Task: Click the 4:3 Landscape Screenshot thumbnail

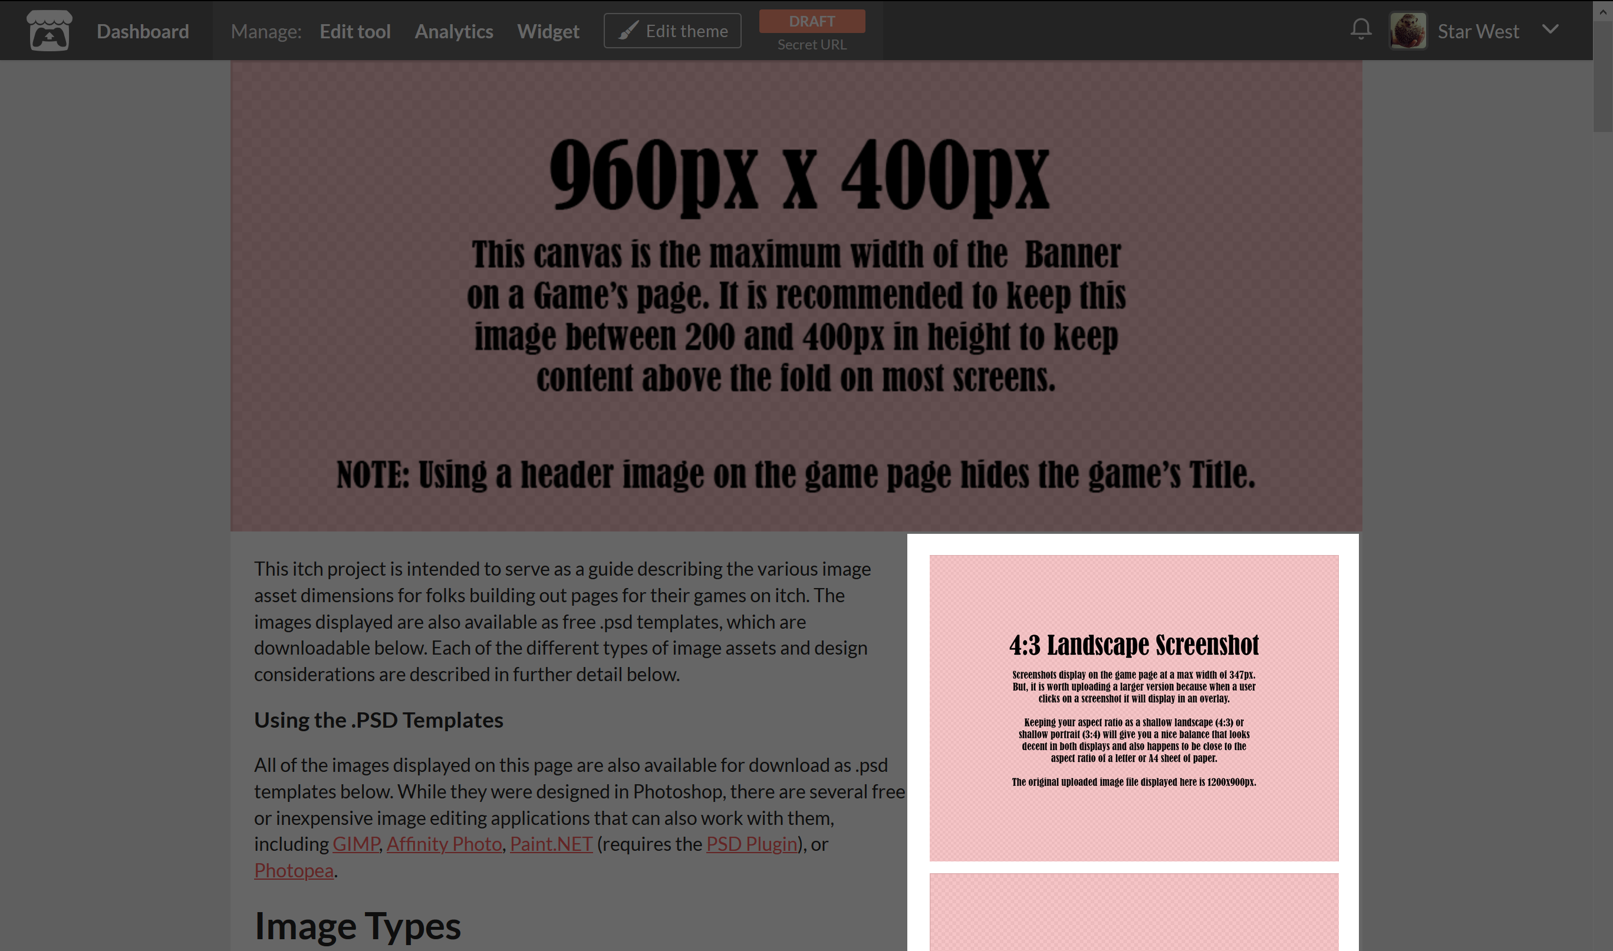Action: click(1134, 708)
